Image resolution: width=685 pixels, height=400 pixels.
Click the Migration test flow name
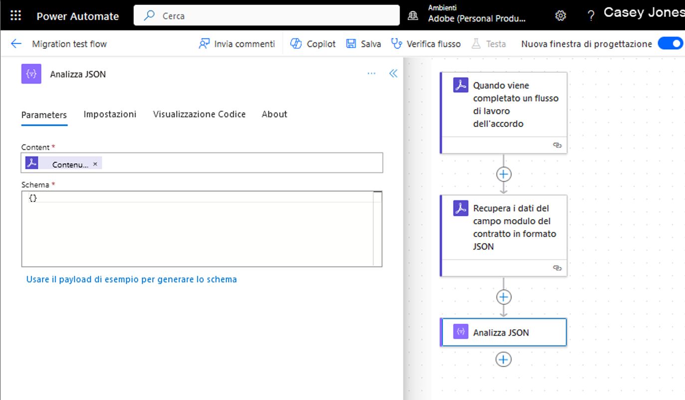point(69,44)
